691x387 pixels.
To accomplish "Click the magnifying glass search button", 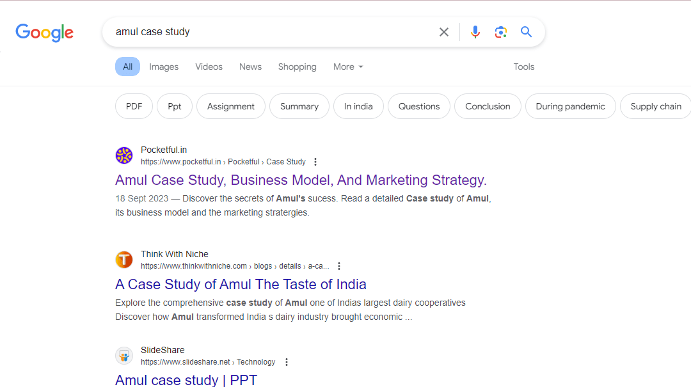I will point(526,32).
